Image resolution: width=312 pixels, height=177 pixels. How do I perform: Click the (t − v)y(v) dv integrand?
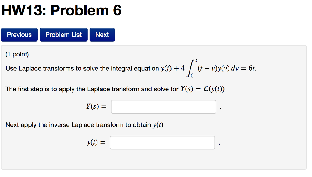(218, 69)
